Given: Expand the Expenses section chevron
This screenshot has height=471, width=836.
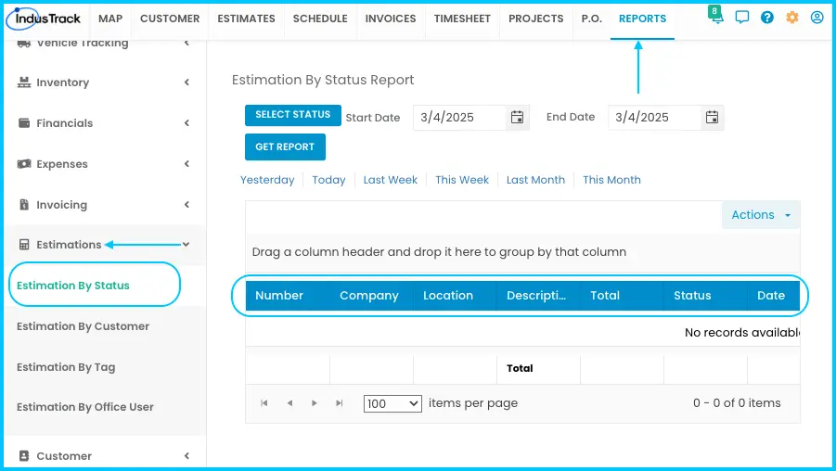Looking at the screenshot, I should pos(186,163).
